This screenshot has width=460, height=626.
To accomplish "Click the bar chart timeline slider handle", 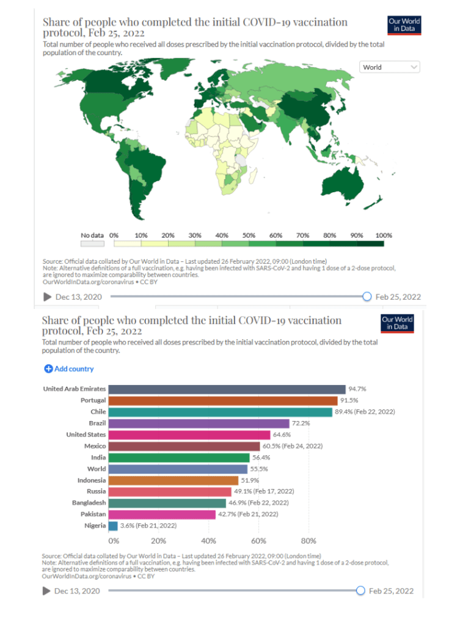I will point(360,591).
